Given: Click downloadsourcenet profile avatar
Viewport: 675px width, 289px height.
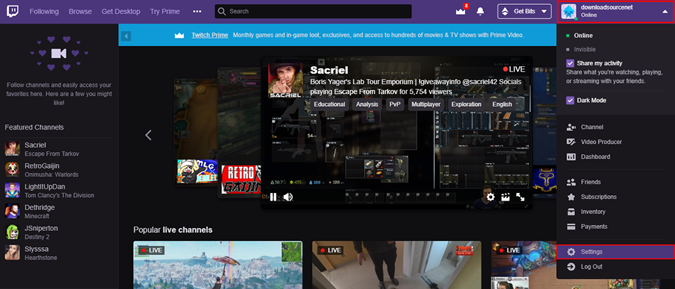Looking at the screenshot, I should pos(570,11).
